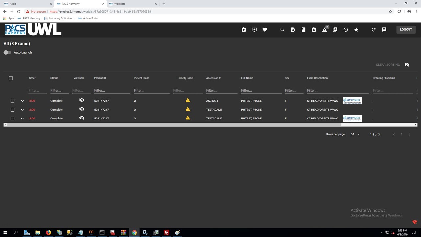
Task: Click the heart favorites icon in header
Action: tap(265, 30)
